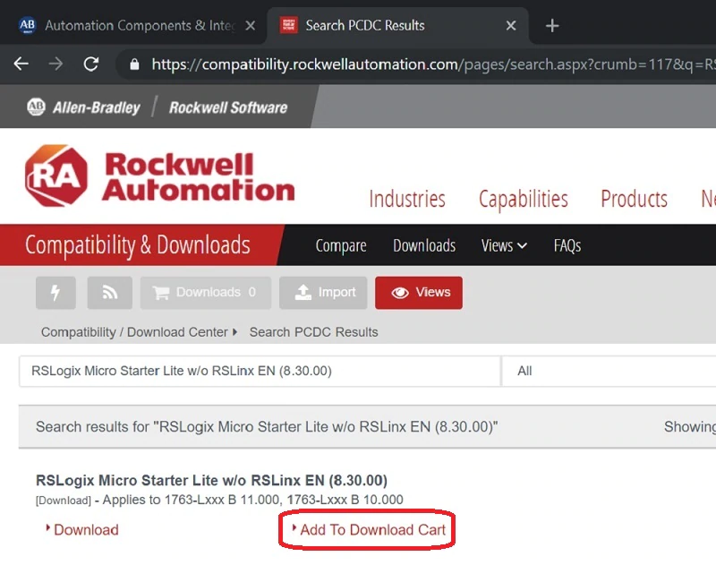Click the 'Applies to 1763-Lxxx B' text
The width and height of the screenshot is (716, 565).
click(252, 500)
